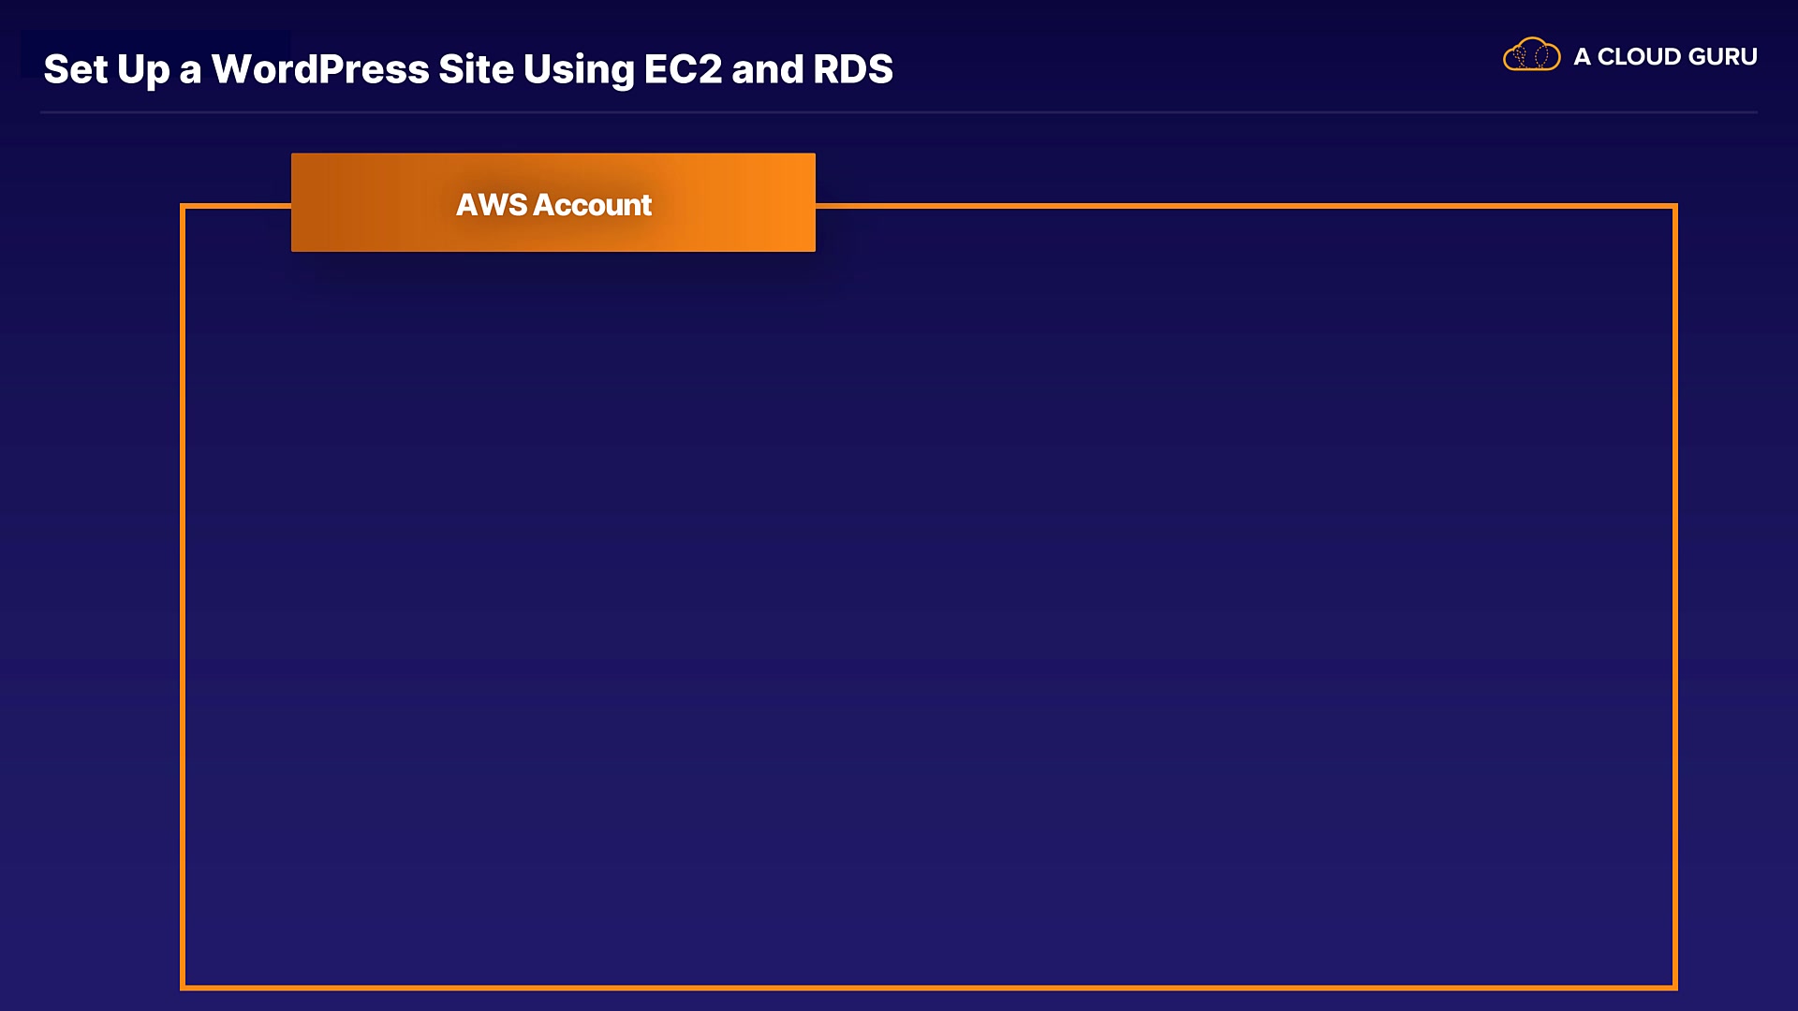Click the word "CLOUD" in the top-right logo

[1639, 57]
